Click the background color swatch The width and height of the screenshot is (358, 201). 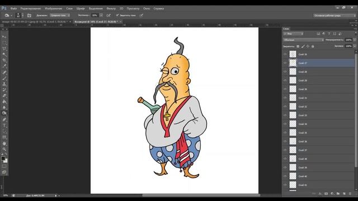(x=6, y=161)
